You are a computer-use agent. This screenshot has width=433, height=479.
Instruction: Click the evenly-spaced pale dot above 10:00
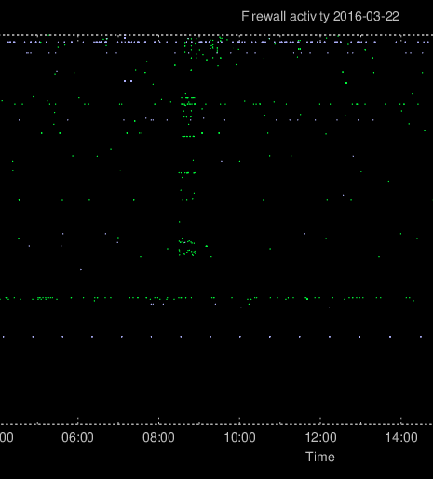tap(240, 337)
